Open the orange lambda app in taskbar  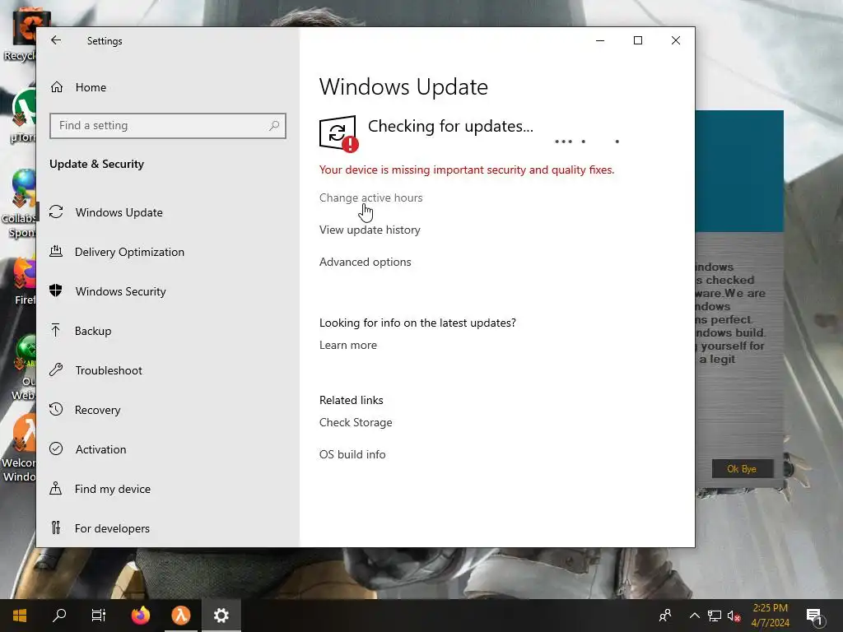point(180,616)
